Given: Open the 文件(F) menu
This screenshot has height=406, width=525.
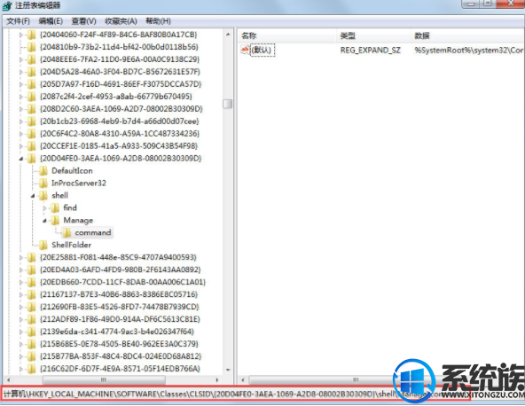Looking at the screenshot, I should coord(18,21).
